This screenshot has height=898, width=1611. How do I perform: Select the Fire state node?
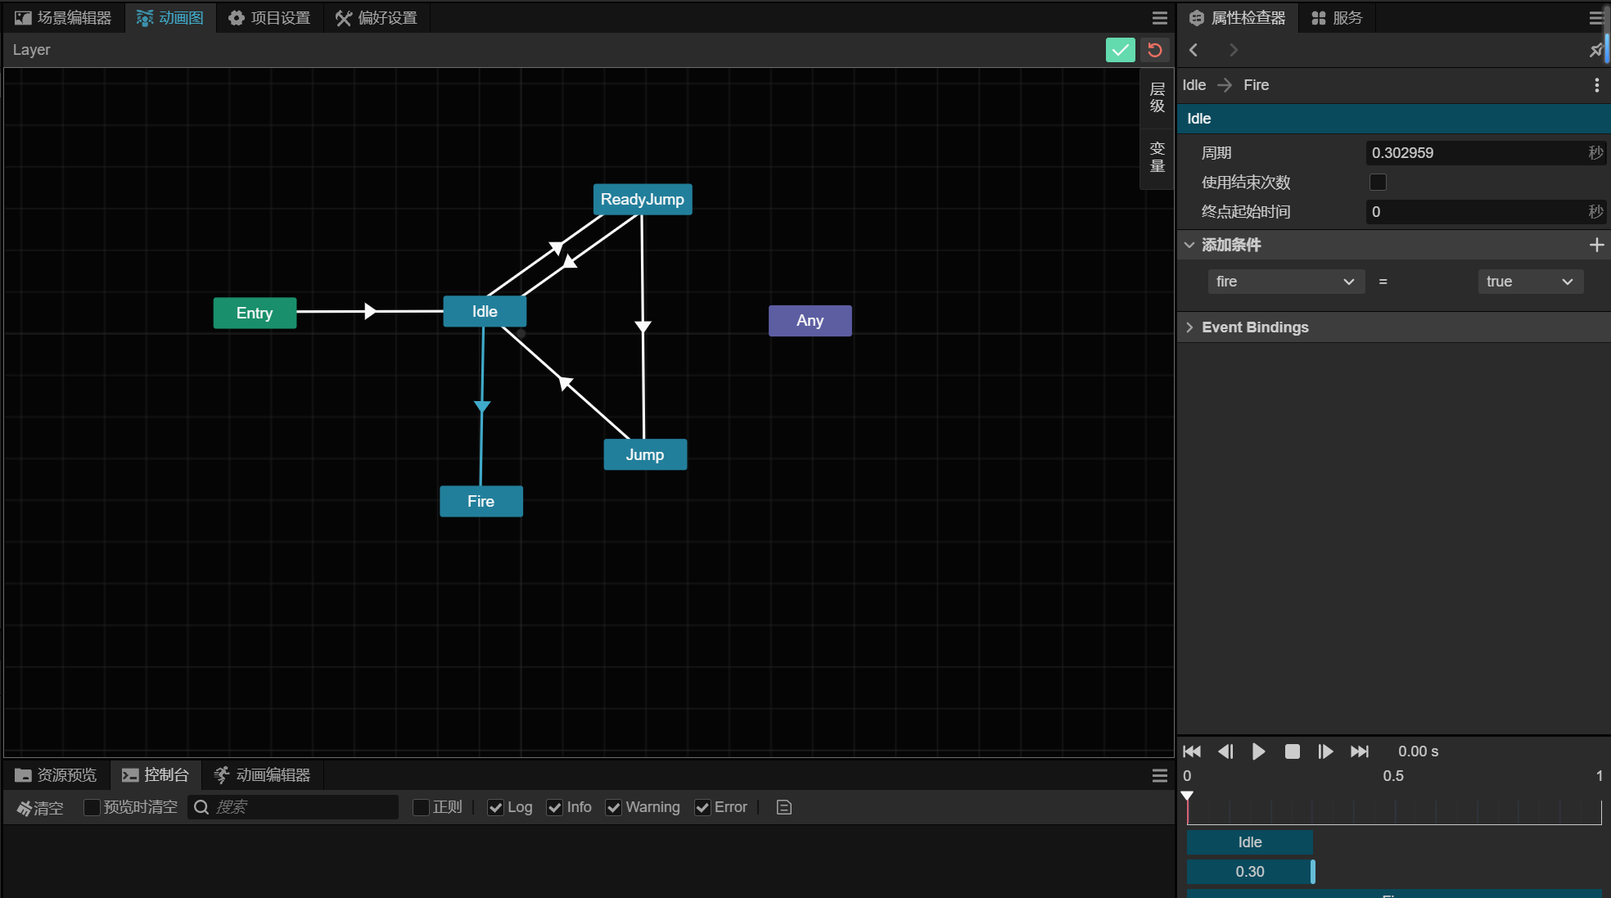[x=481, y=501]
